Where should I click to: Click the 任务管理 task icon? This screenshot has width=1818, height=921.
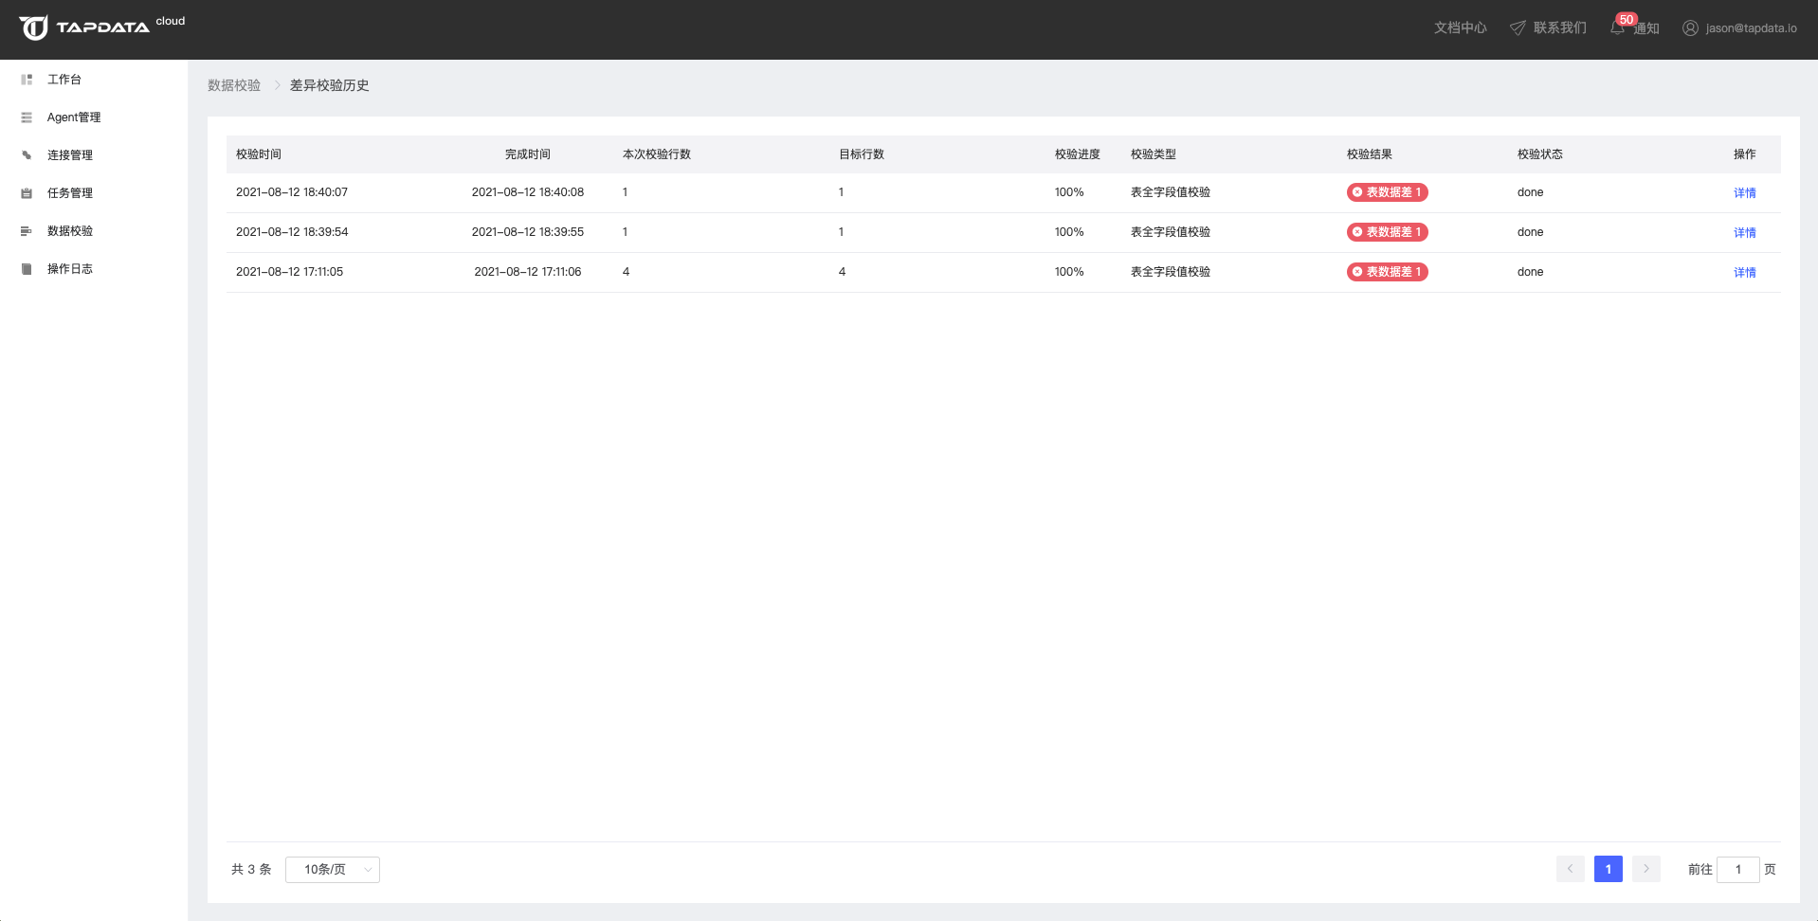pyautogui.click(x=27, y=193)
